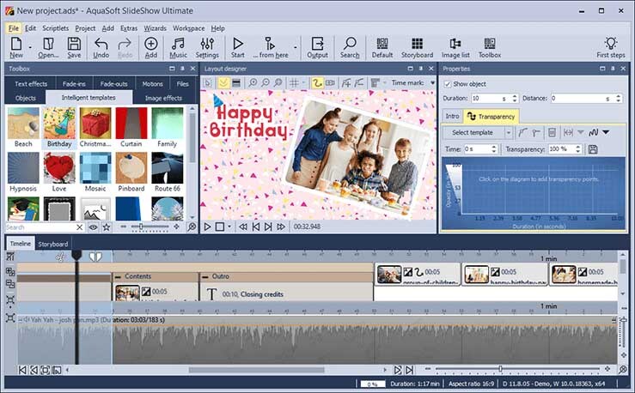The height and width of the screenshot is (393, 635).
Task: Click the transparency diagram to add point
Action: 540,188
